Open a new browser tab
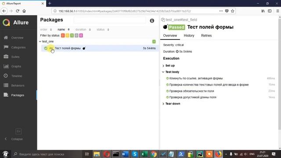This screenshot has width=281, height=158. [x=50, y=4]
